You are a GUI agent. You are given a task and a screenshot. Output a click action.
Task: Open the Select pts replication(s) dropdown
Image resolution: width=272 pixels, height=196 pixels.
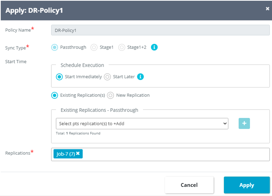pyautogui.click(x=142, y=124)
